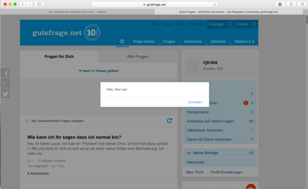This screenshot has height=189, width=308.
Task: Enable Nur unbeantwortete Fragen anzeigen checkbox
Action: tap(27, 121)
